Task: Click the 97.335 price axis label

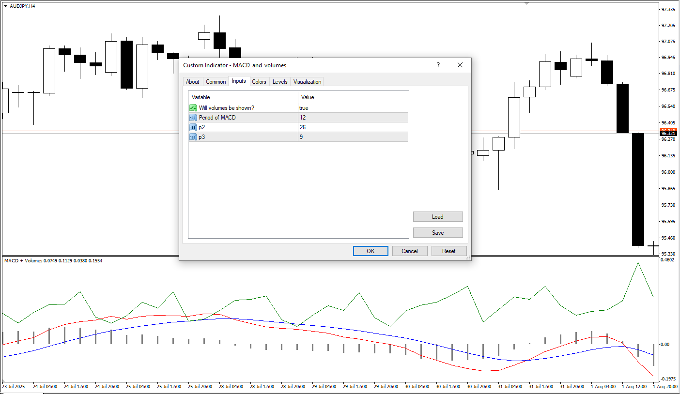Action: click(x=668, y=9)
